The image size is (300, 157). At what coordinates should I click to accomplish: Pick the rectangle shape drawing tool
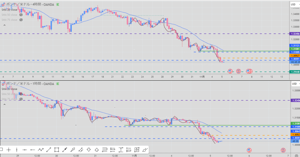pos(57,150)
